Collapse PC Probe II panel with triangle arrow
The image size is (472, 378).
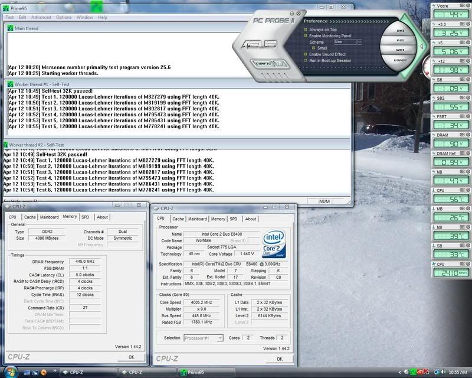[x=421, y=46]
